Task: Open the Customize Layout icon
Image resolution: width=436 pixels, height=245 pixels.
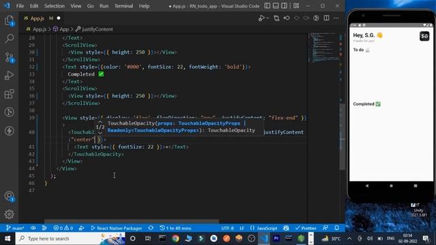Action: pyautogui.click(x=296, y=6)
